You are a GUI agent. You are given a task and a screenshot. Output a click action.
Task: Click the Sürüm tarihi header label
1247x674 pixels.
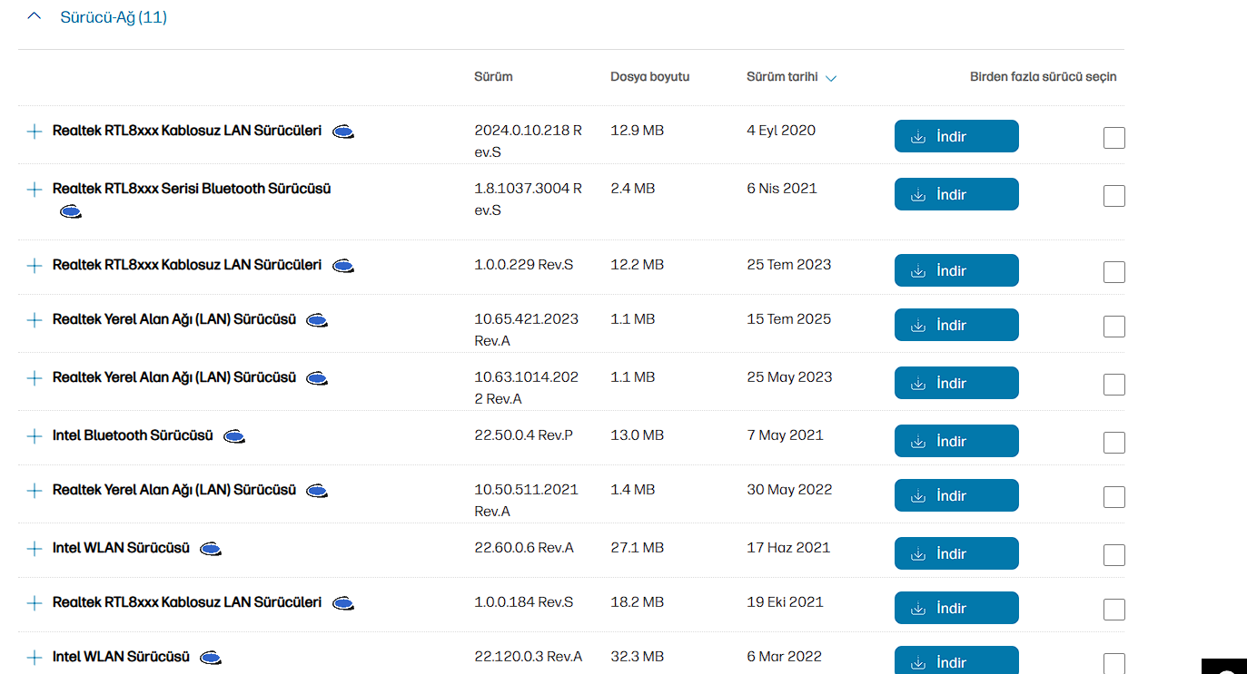(x=782, y=77)
